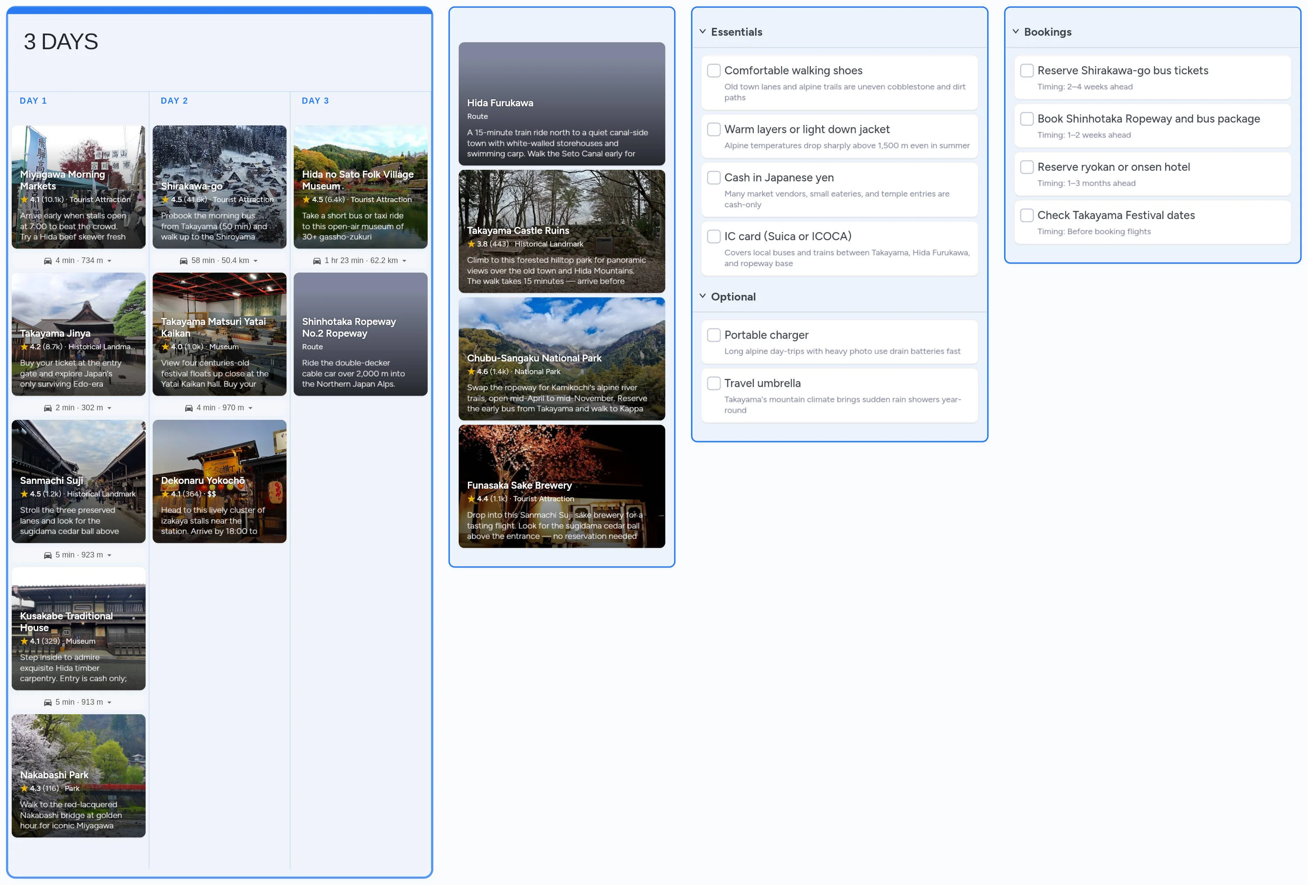Collapse the Bookings section

click(x=1015, y=31)
